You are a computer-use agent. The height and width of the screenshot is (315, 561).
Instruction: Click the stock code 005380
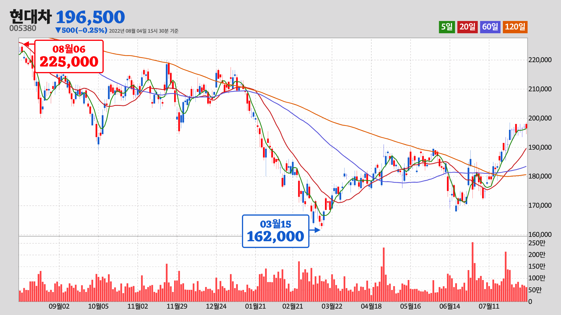[x=23, y=28]
